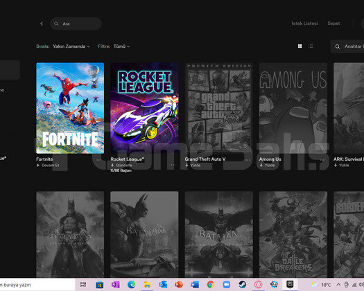The height and width of the screenshot is (291, 364).
Task: Launch OneNote from the taskbar
Action: 115,284
